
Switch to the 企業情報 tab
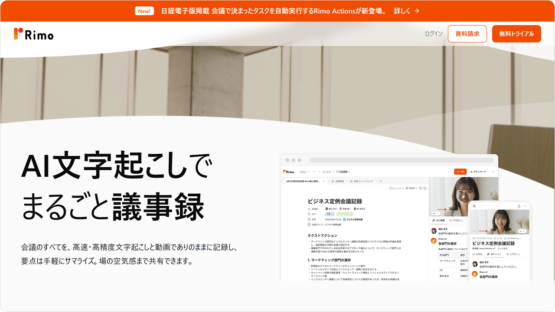[x=338, y=181]
